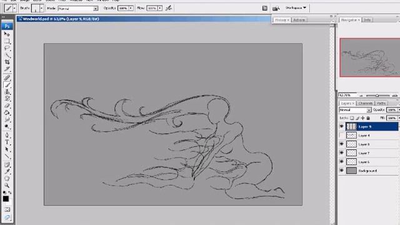This screenshot has width=400, height=225.
Task: Hide the Background layer eye icon
Action: [342, 171]
